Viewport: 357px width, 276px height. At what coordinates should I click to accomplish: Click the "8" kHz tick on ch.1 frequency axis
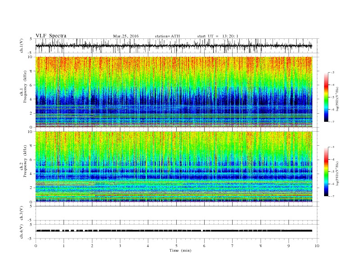[32, 71]
